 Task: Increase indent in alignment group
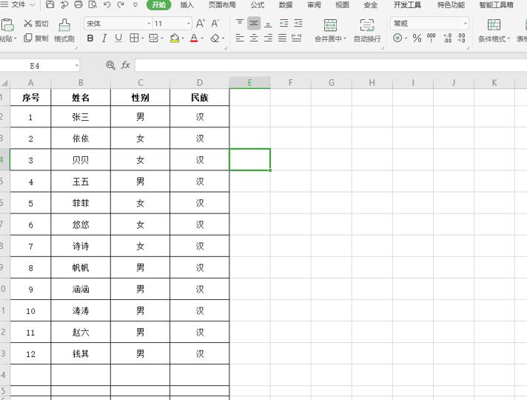(298, 23)
